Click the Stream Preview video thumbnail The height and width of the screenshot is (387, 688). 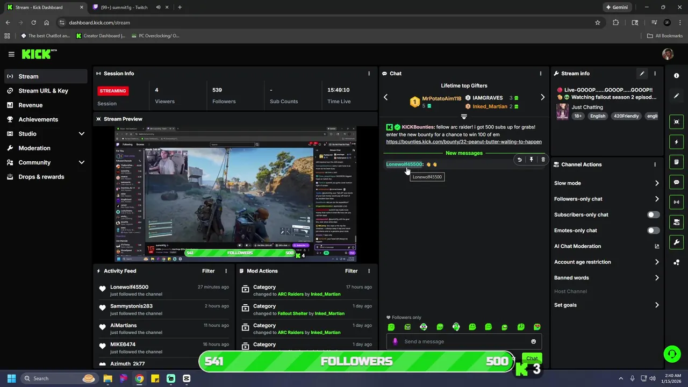[235, 195]
